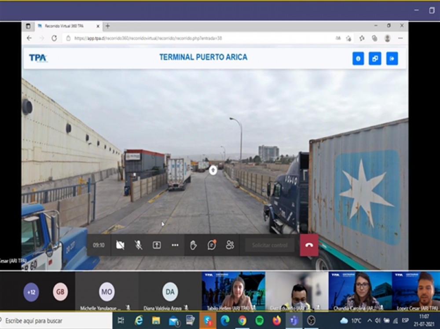Open a new browser tab
The width and height of the screenshot is (440, 329).
[x=108, y=26]
